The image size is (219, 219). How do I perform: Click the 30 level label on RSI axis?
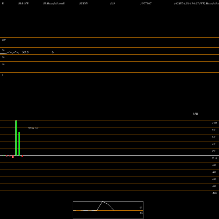click(x=3, y=64)
